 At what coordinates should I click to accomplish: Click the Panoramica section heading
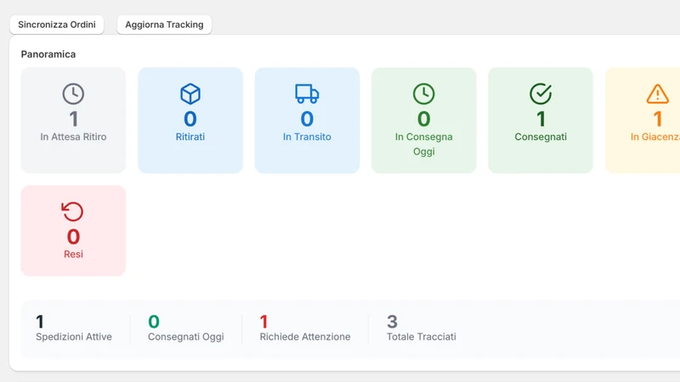(48, 54)
